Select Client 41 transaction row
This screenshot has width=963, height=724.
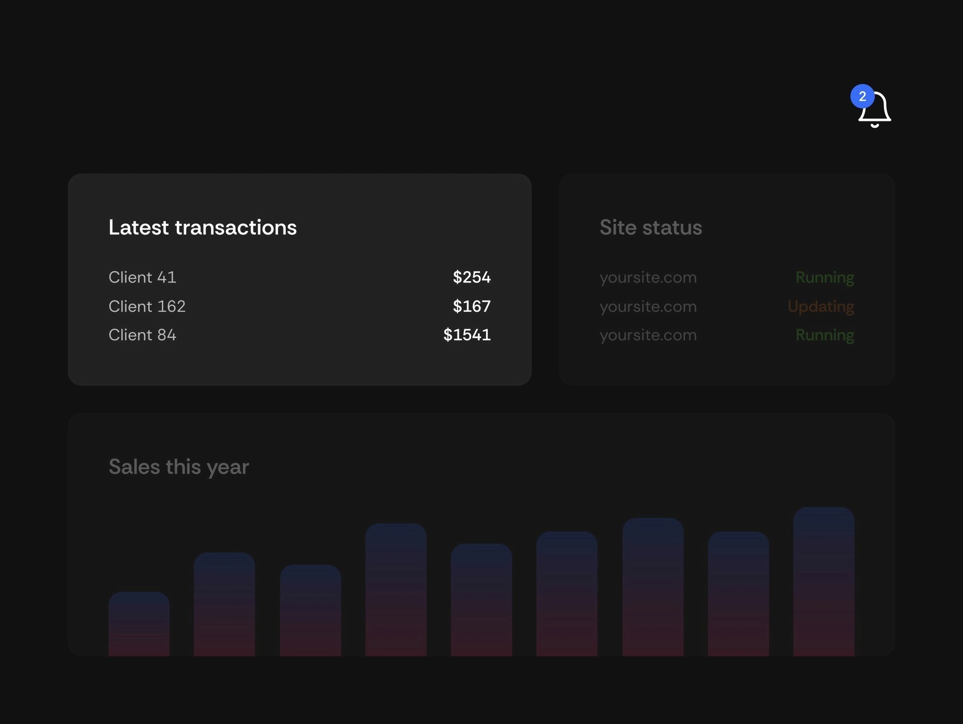[142, 277]
